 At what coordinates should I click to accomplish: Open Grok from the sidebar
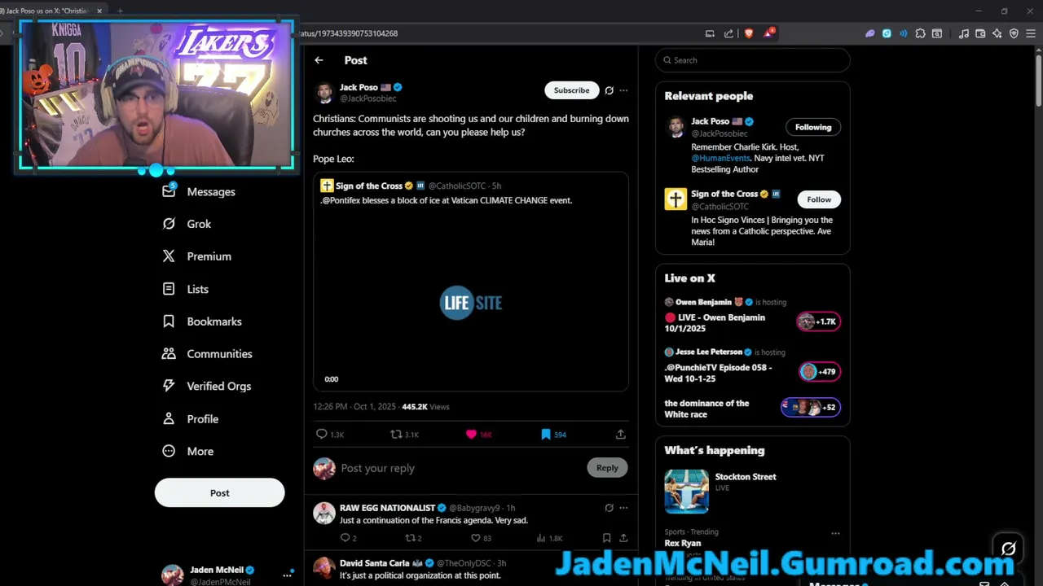(x=187, y=224)
